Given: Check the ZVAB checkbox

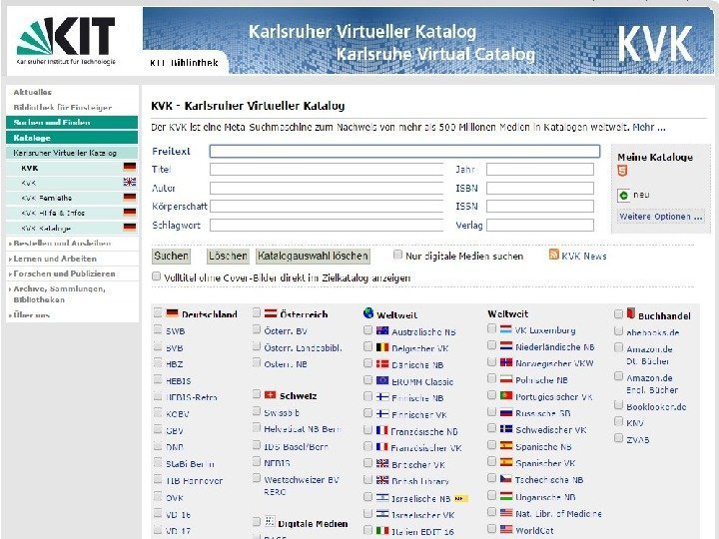Looking at the screenshot, I should pos(618,438).
